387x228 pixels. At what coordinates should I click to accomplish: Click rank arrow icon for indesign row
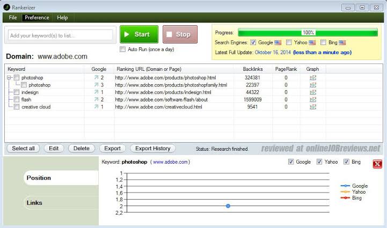click(96, 92)
